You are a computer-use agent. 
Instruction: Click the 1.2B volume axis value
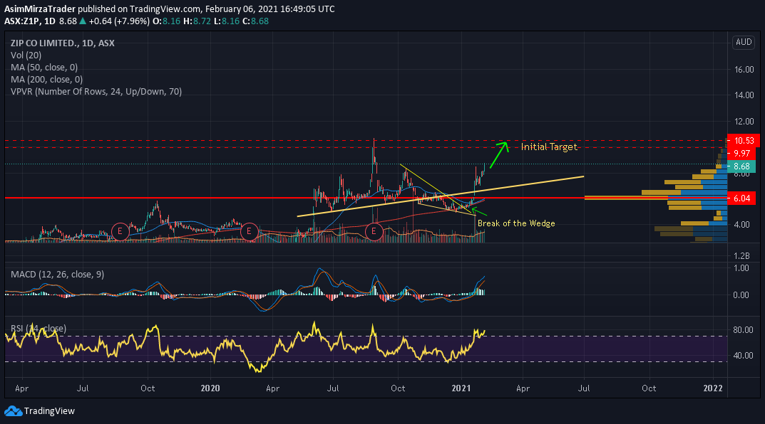(741, 256)
